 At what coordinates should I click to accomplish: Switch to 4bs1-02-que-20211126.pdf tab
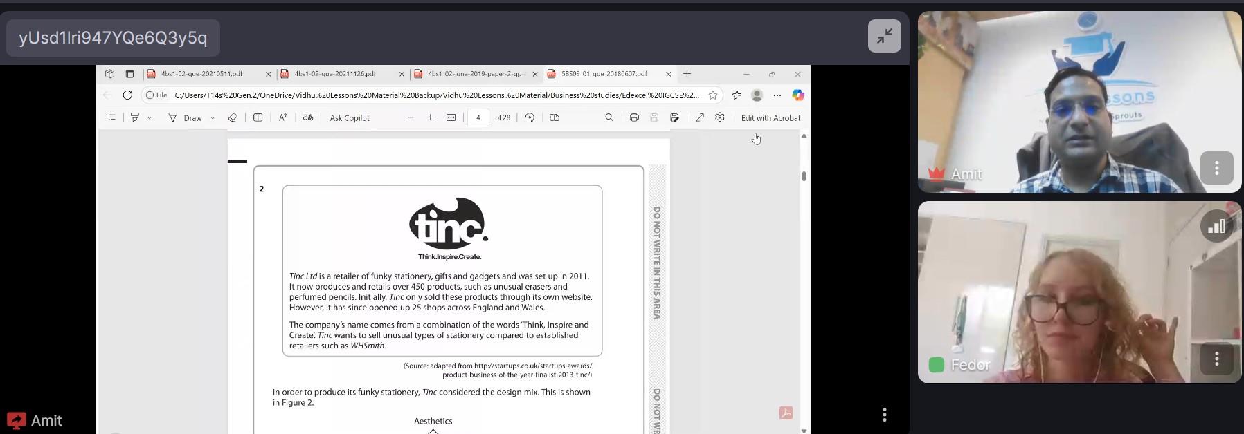coord(335,74)
